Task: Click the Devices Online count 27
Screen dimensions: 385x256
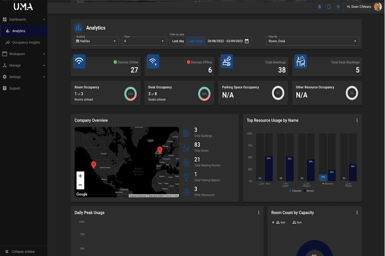Action: (x=134, y=70)
